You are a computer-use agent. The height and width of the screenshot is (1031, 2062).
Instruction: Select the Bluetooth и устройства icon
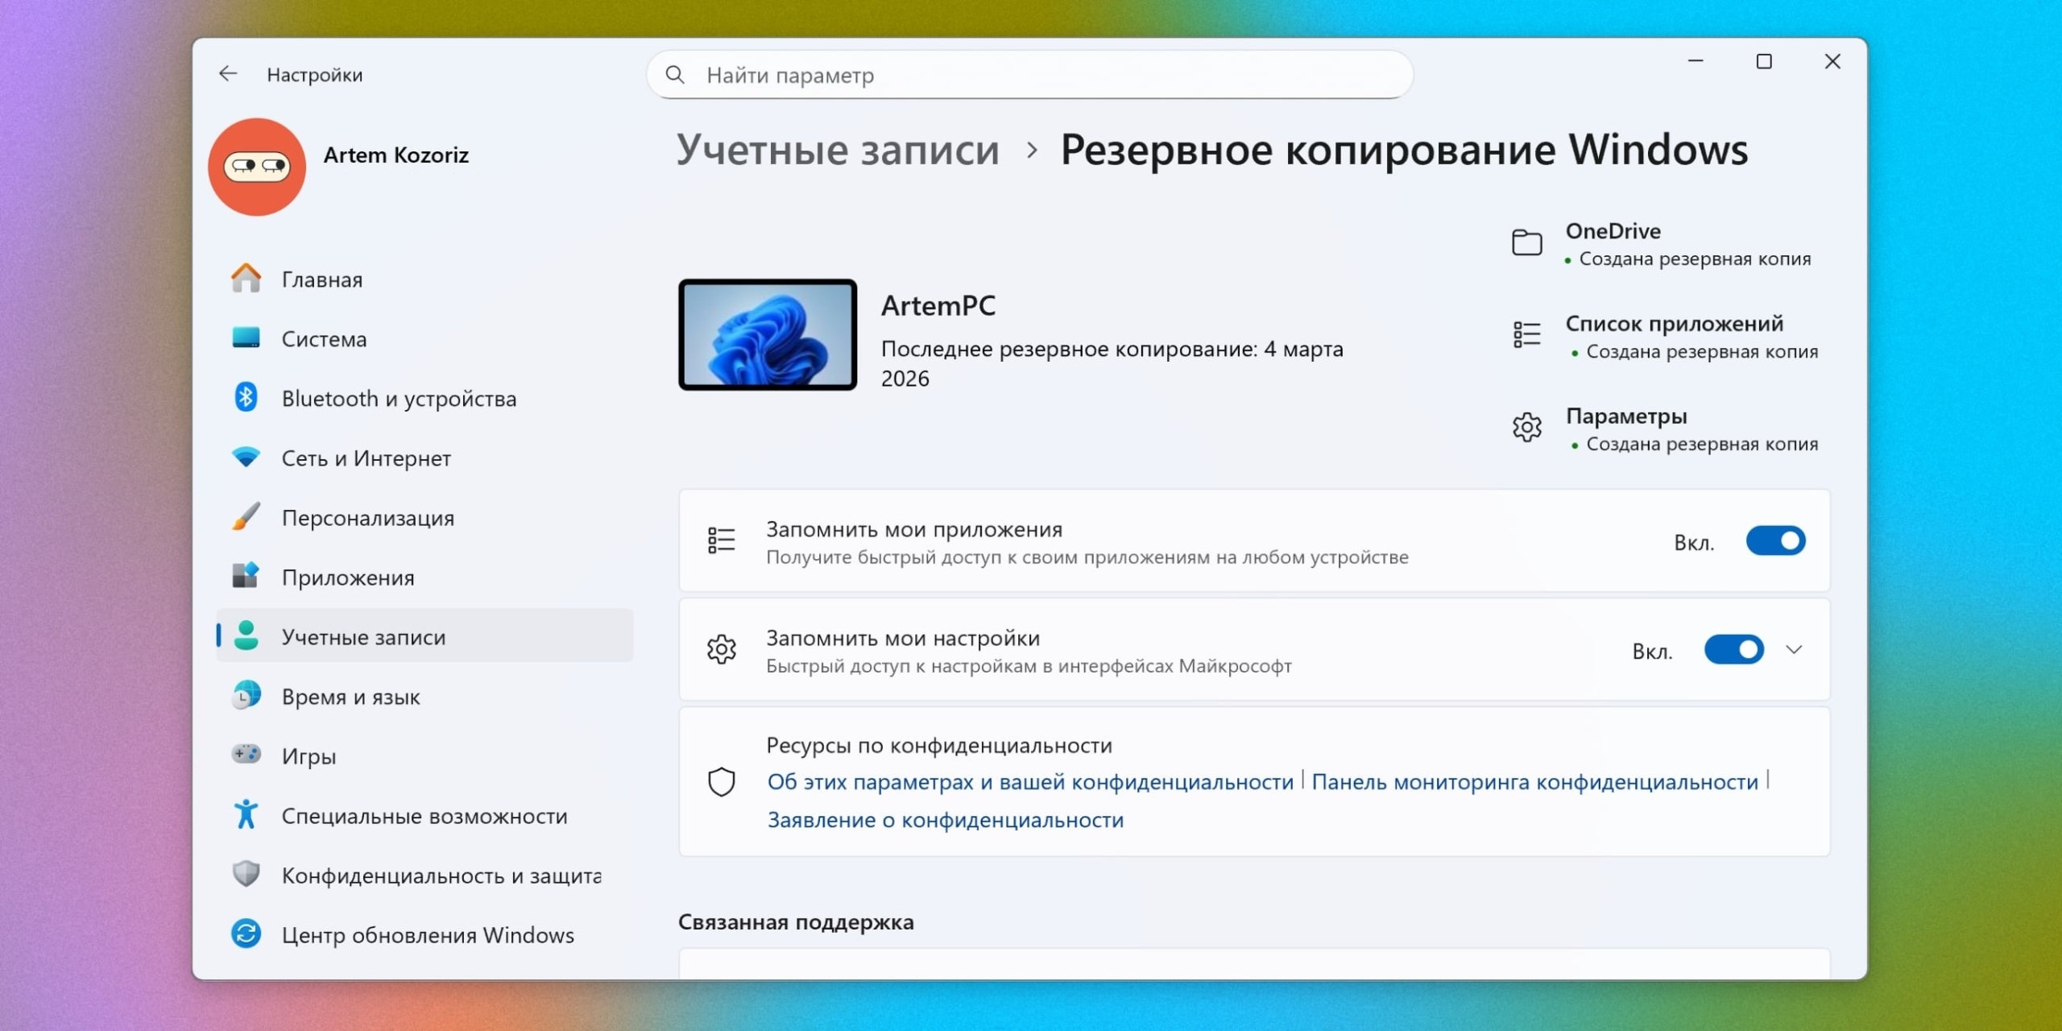click(247, 397)
